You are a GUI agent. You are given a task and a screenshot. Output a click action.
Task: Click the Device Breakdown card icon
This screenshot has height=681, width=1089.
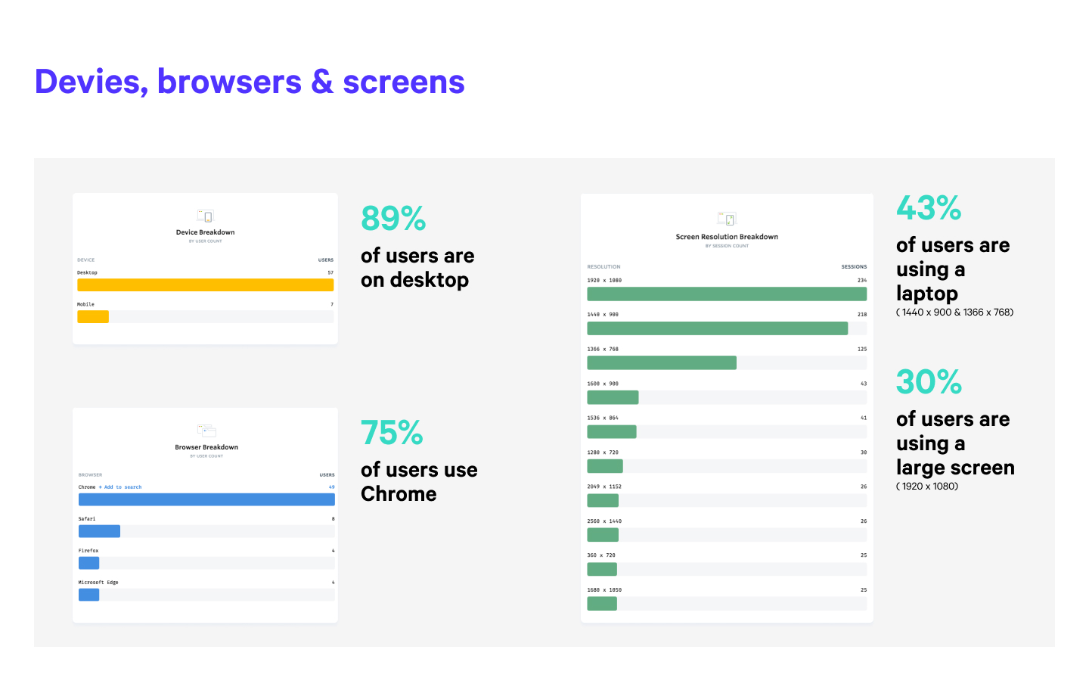[x=205, y=216]
